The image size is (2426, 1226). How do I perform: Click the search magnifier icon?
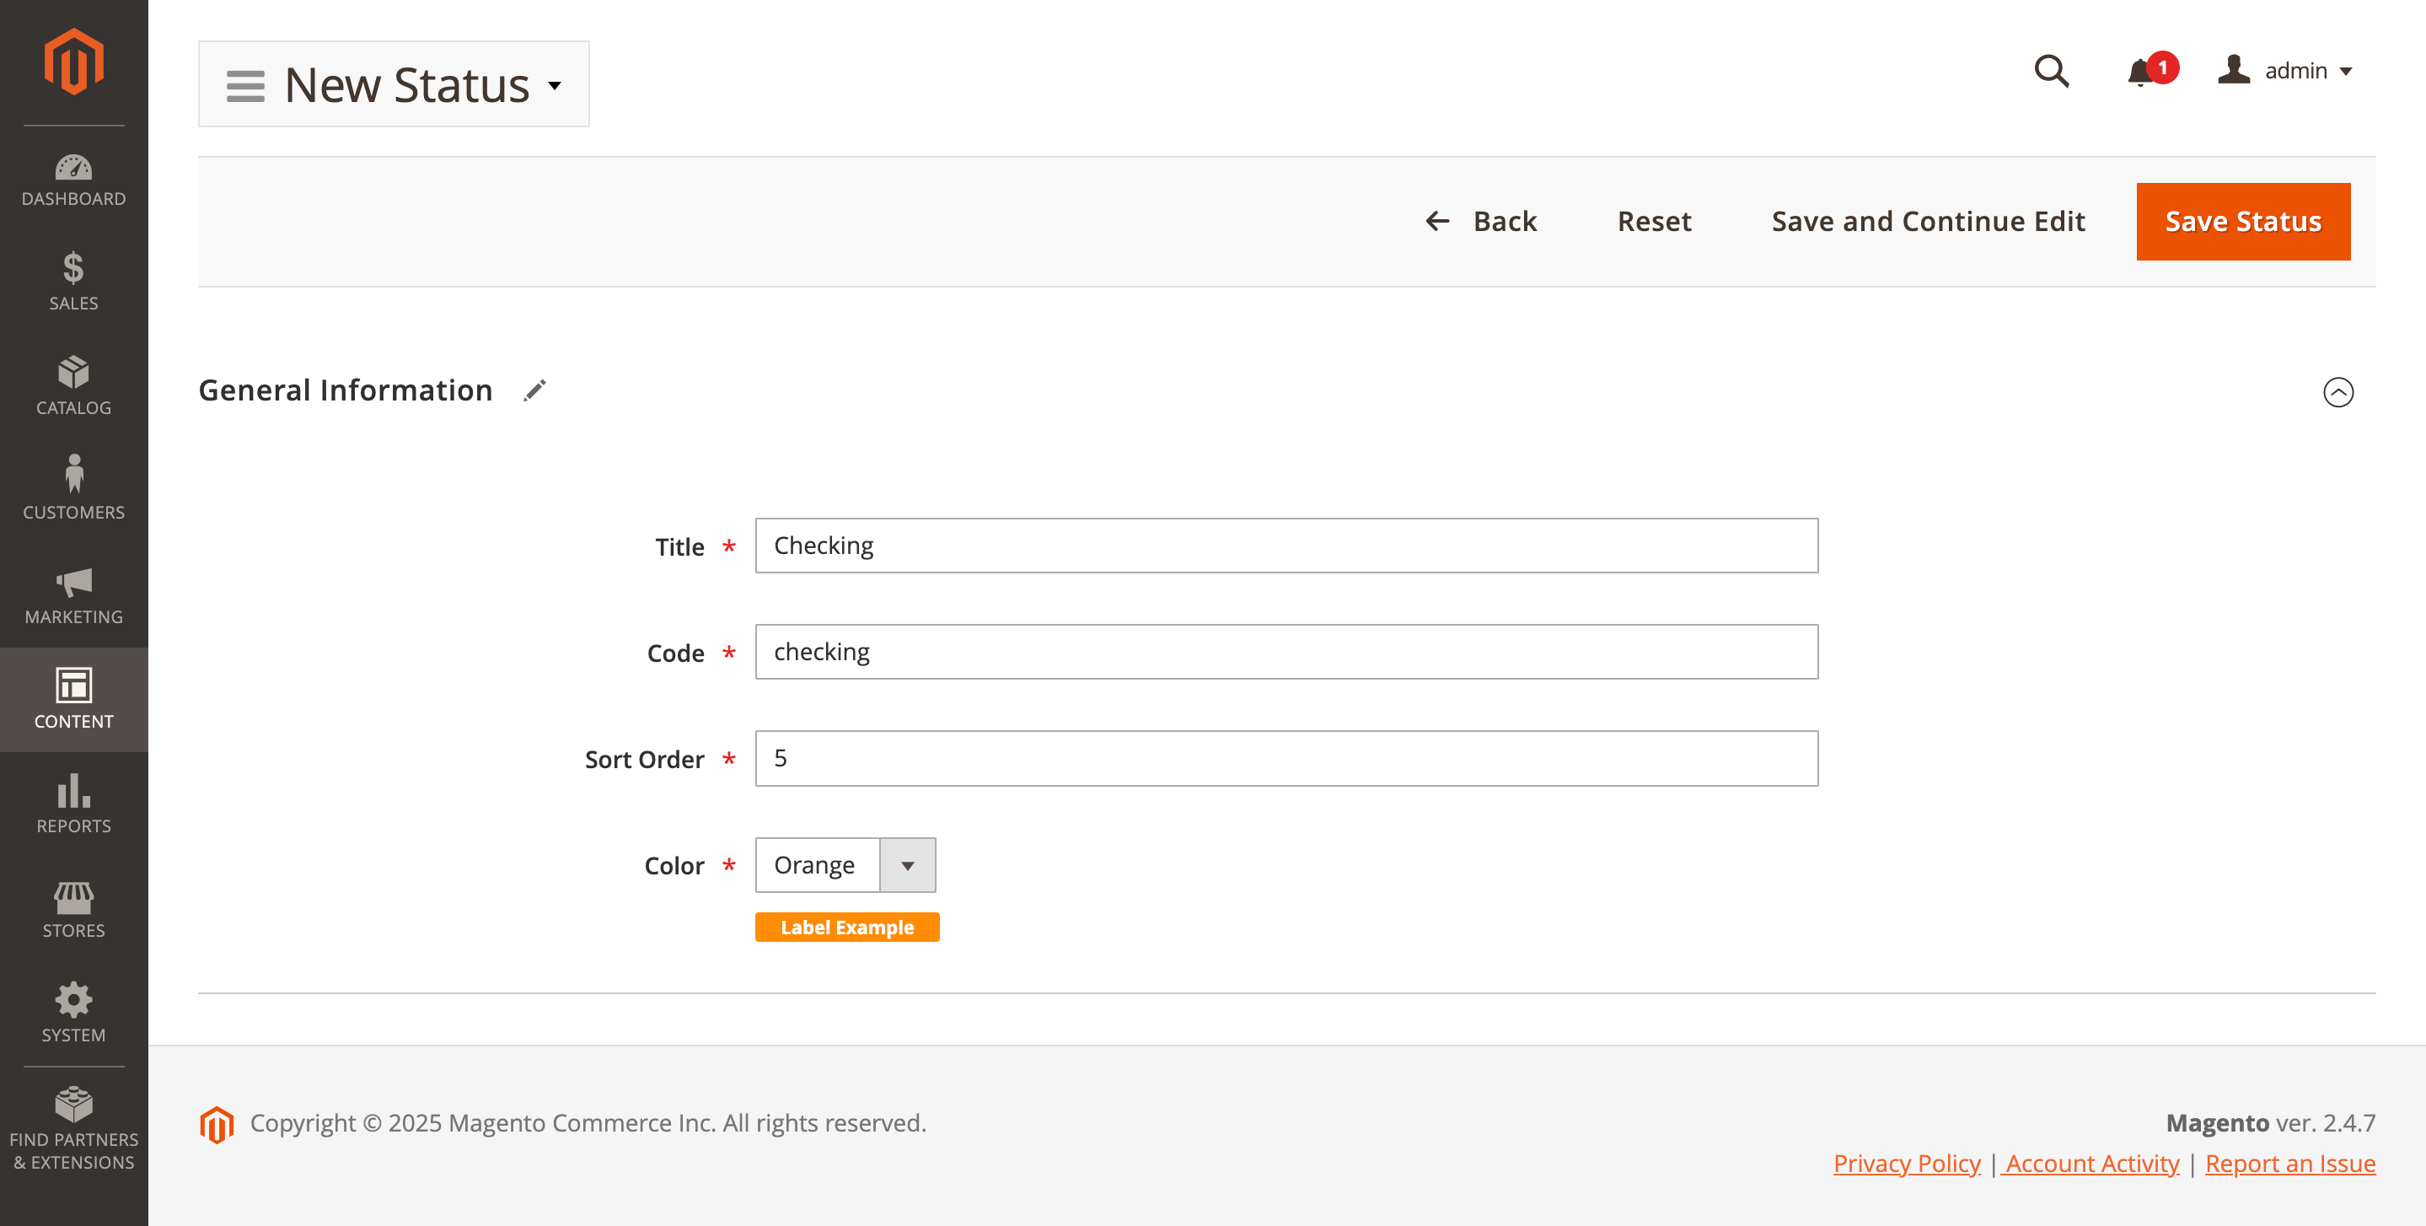point(2050,71)
